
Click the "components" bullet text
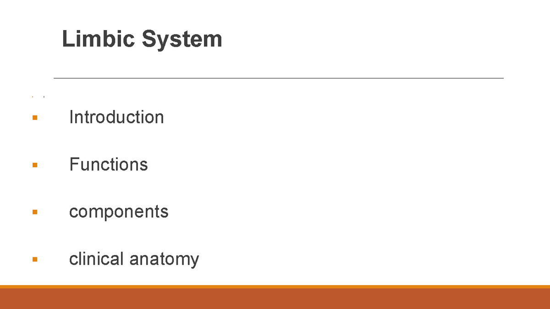pyautogui.click(x=119, y=212)
